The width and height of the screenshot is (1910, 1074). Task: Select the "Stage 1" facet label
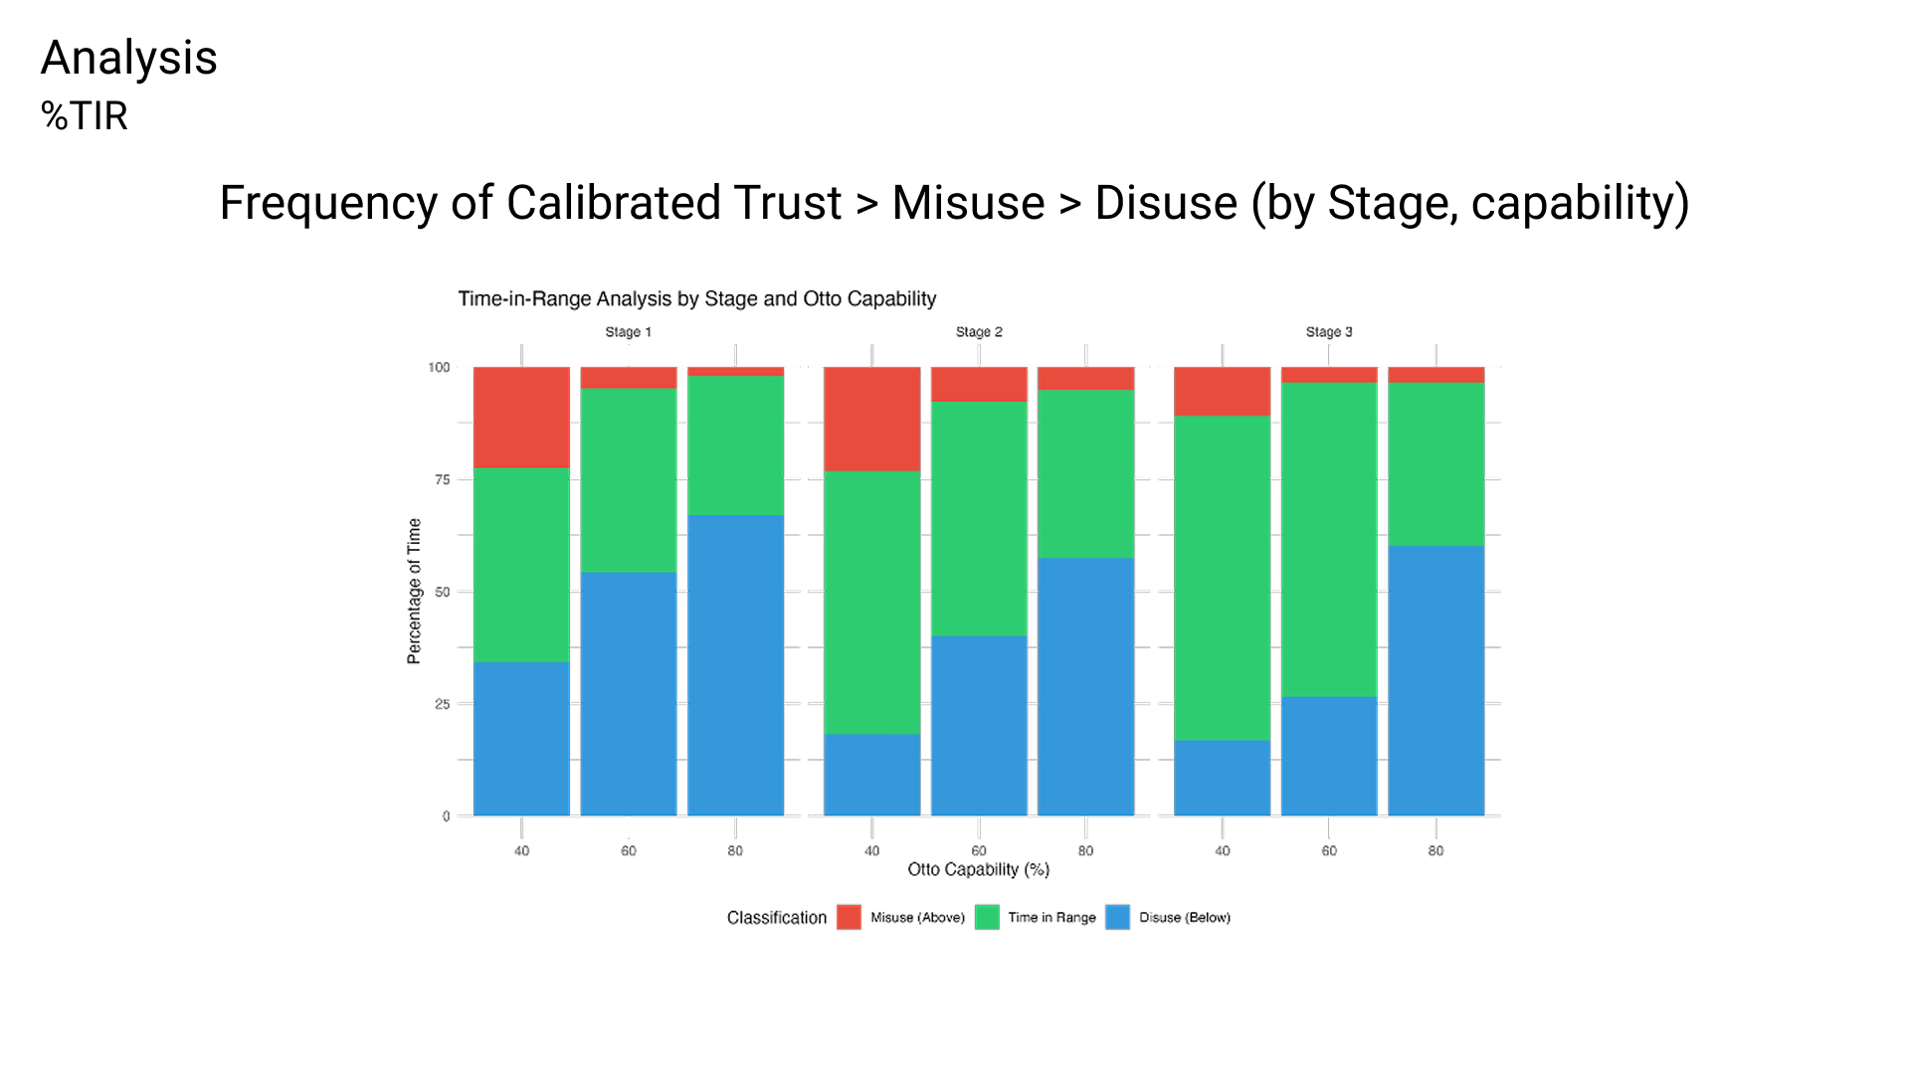[628, 332]
